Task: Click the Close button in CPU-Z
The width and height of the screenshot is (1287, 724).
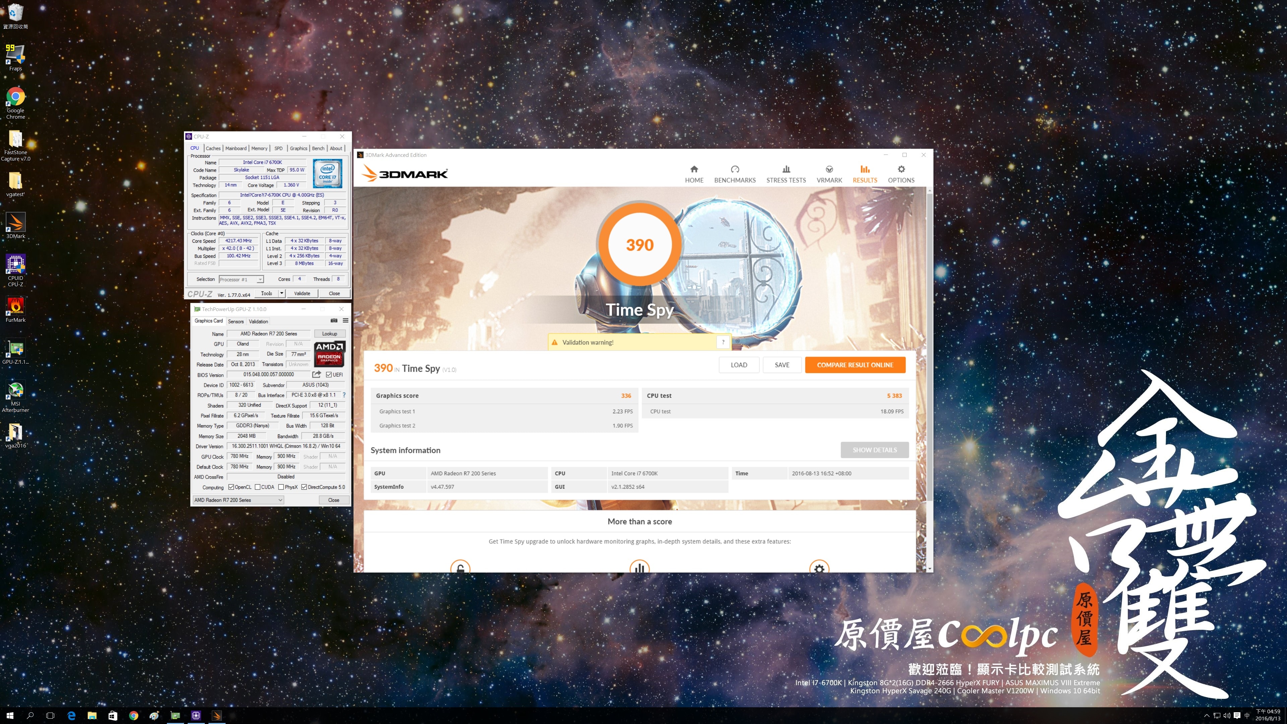Action: (x=334, y=293)
